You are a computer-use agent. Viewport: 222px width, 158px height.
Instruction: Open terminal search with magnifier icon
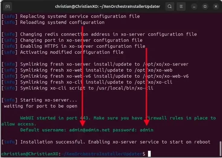pyautogui.click(x=170, y=7)
